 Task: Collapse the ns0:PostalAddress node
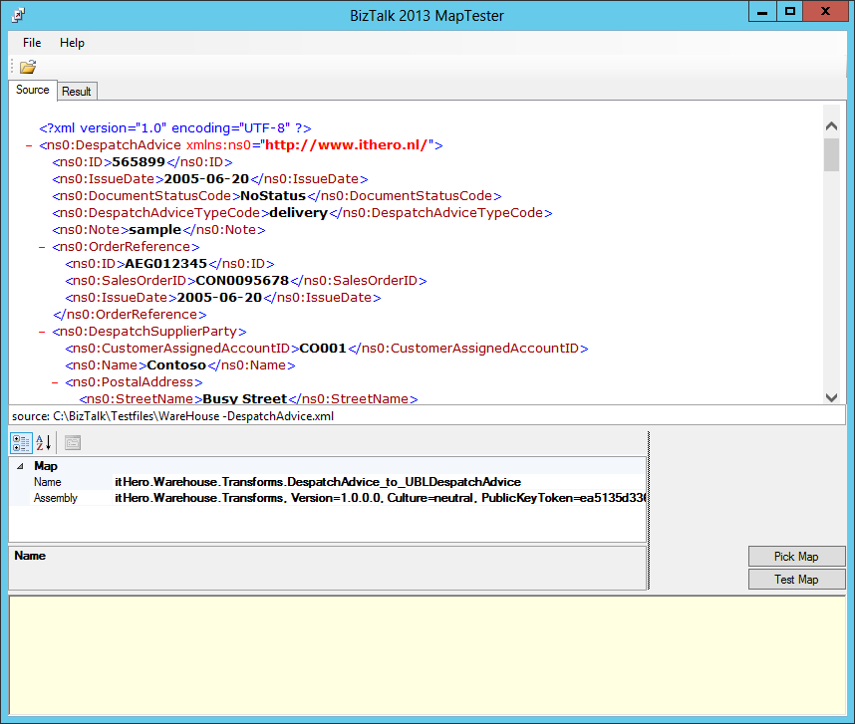(55, 382)
